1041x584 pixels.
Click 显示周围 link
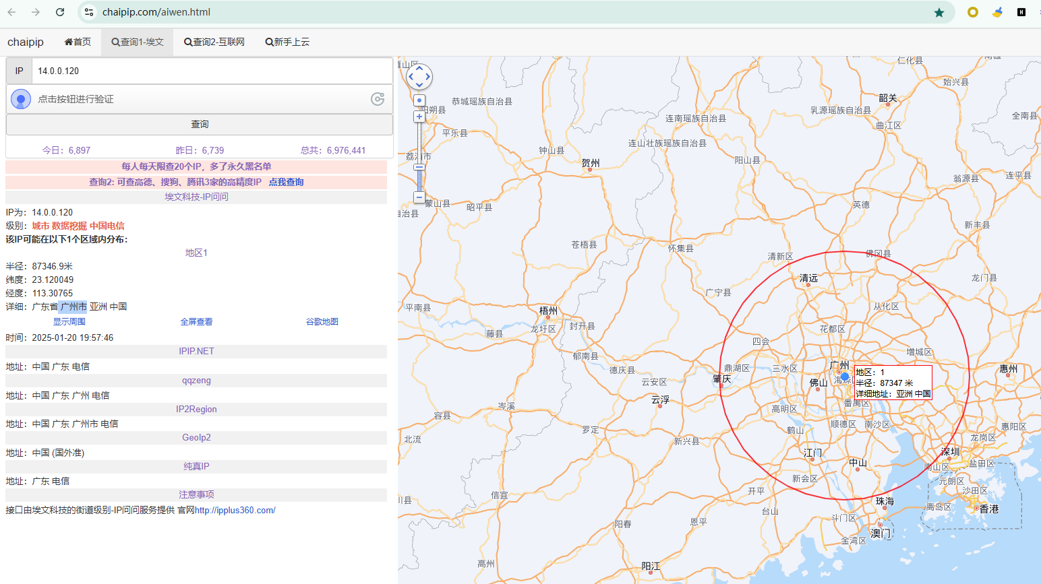coord(69,321)
